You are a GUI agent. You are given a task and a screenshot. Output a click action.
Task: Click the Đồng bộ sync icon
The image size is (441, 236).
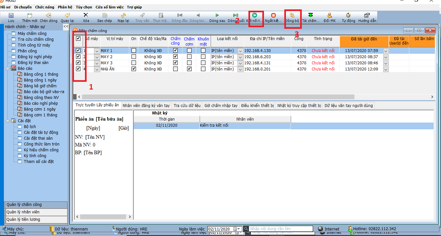point(292,15)
